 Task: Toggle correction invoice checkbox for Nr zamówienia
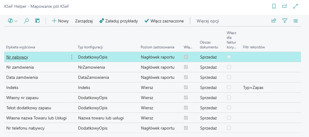pyautogui.click(x=229, y=67)
